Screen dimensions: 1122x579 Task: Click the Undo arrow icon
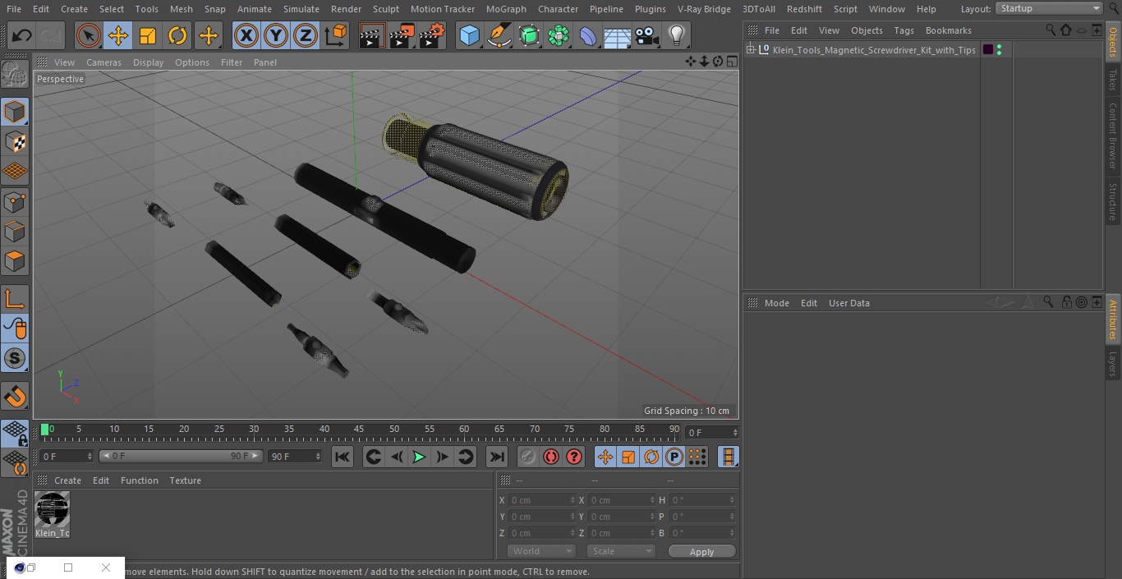(21, 35)
